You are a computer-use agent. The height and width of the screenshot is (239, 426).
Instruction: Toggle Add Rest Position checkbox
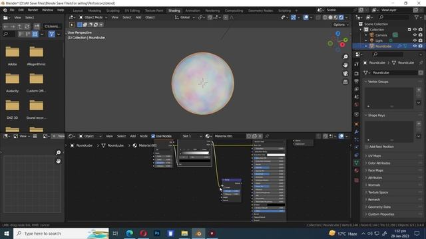367,147
